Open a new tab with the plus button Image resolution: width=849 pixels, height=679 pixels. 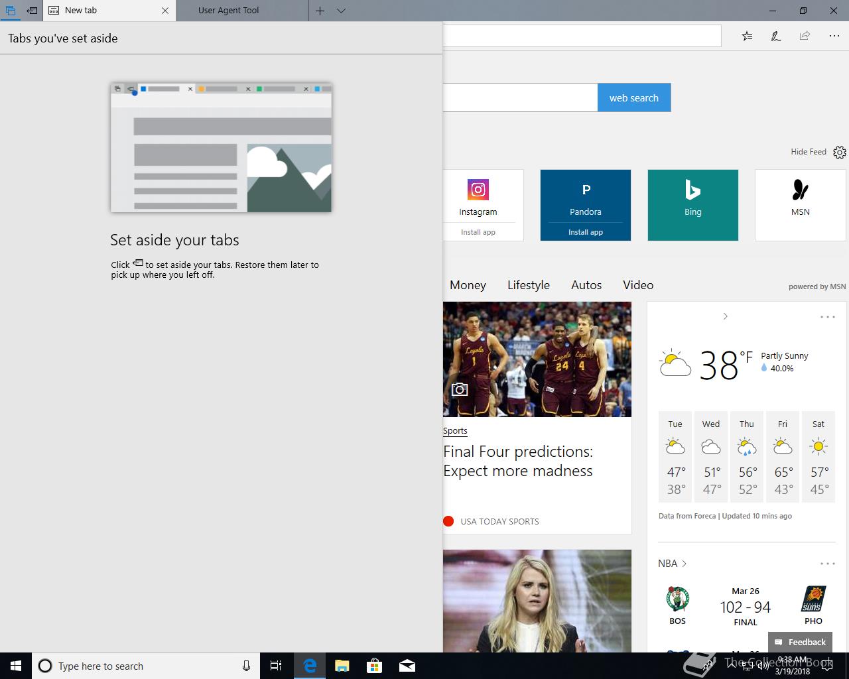pos(320,11)
